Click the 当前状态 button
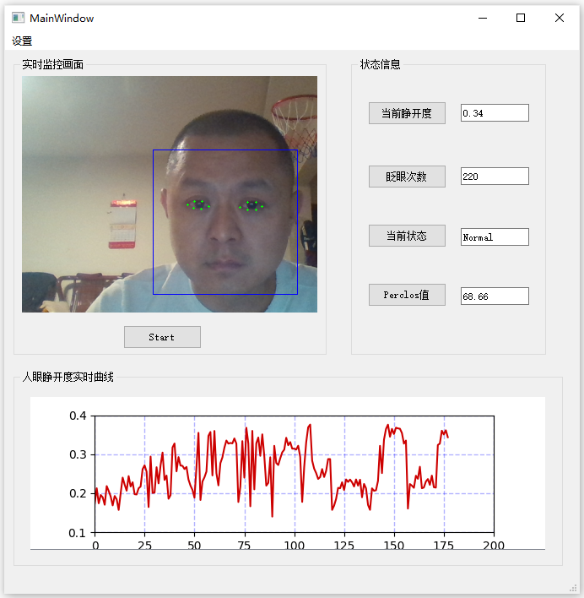584x598 pixels. 407,236
